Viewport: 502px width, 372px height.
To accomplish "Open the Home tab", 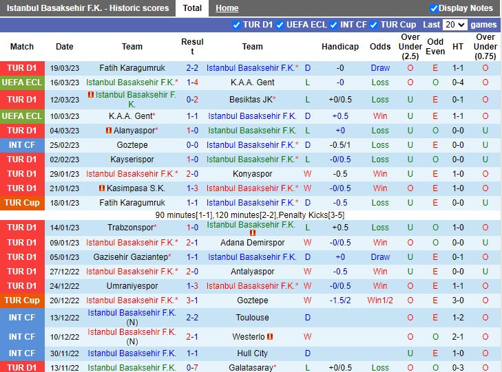I will tap(227, 8).
